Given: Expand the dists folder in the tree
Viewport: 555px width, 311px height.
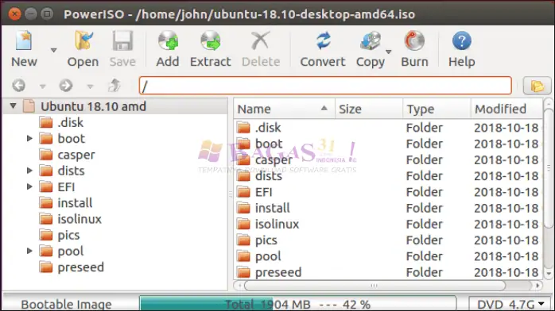Looking at the screenshot, I should pyautogui.click(x=29, y=171).
